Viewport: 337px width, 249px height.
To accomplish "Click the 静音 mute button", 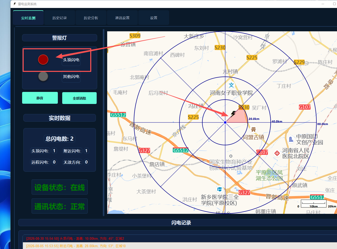I will click(40, 98).
